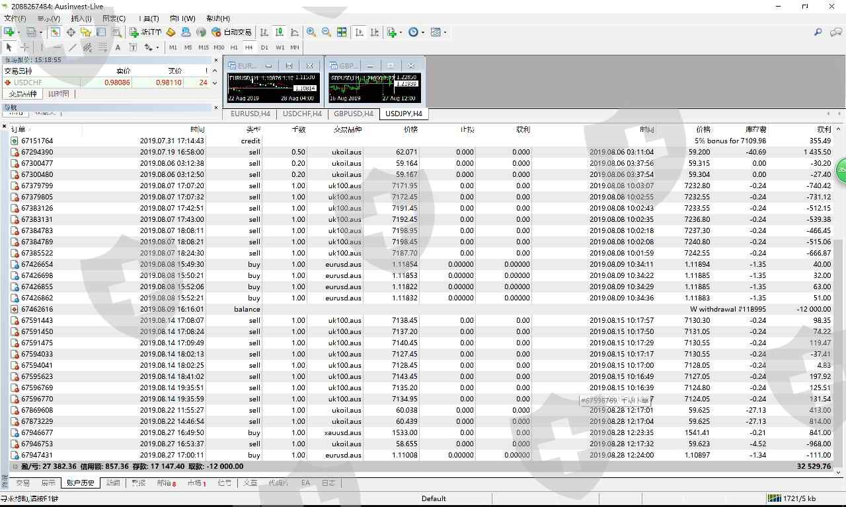The width and height of the screenshot is (846, 507).
Task: Expand the arrows objects dropdown
Action: 157,48
